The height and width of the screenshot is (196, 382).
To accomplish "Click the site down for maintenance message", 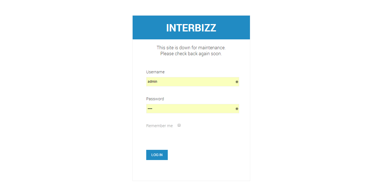I will point(191,48).
